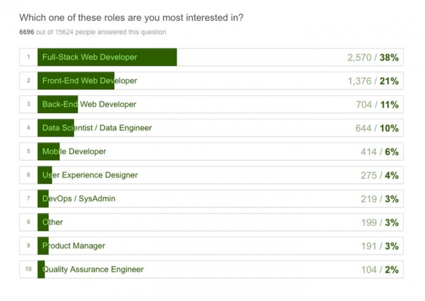Click the 644 / 10% result value
Screen dimensions: 425x301
tap(377, 128)
